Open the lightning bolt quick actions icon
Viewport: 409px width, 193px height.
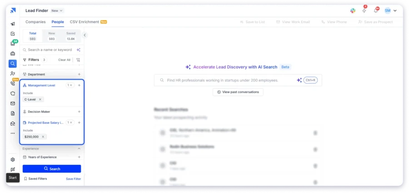[364, 10]
